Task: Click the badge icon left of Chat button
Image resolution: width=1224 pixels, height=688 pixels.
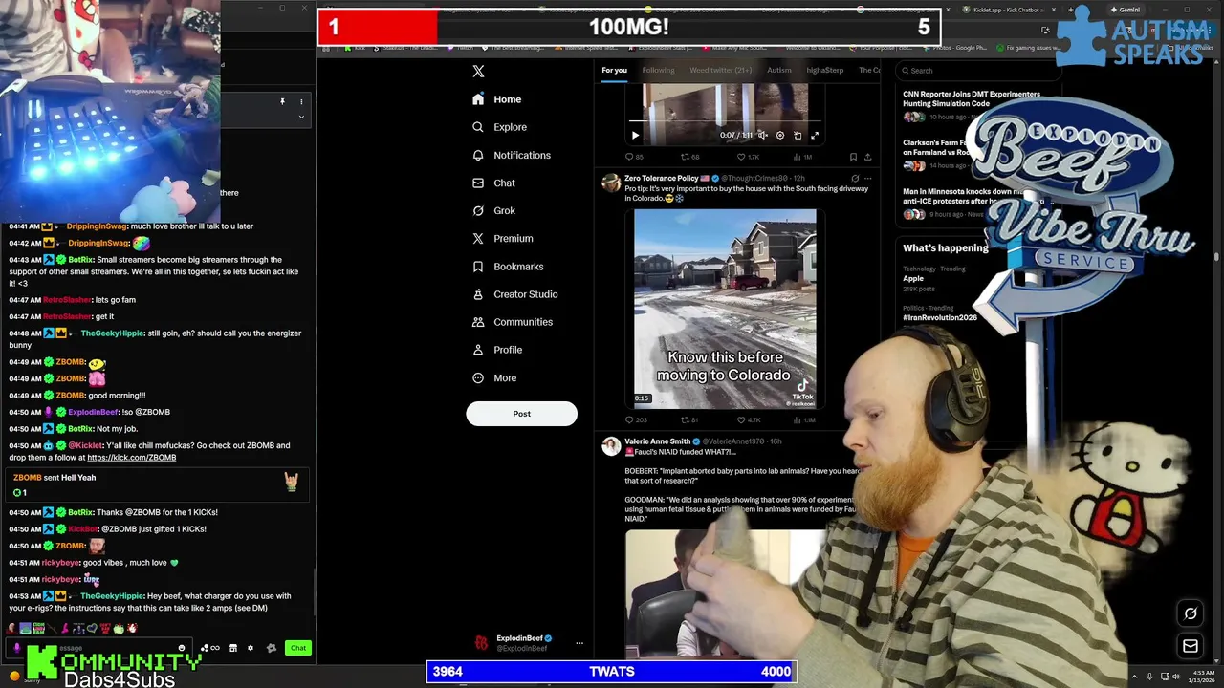Action: (272, 648)
